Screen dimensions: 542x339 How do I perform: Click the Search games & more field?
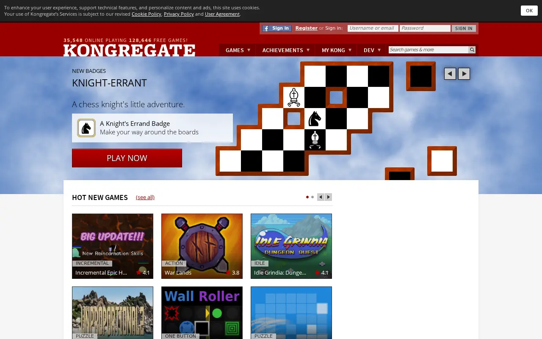pyautogui.click(x=428, y=50)
